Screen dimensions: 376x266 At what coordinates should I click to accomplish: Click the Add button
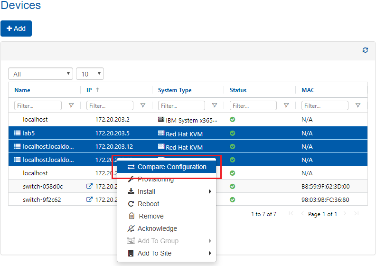(x=16, y=28)
